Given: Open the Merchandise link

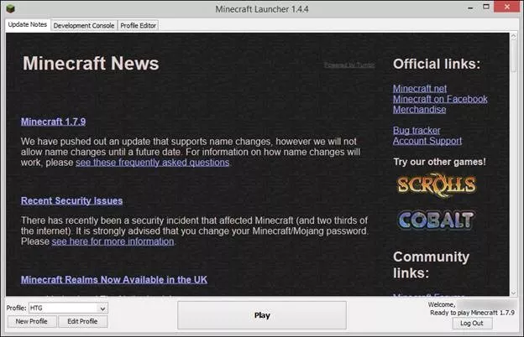Looking at the screenshot, I should [419, 110].
